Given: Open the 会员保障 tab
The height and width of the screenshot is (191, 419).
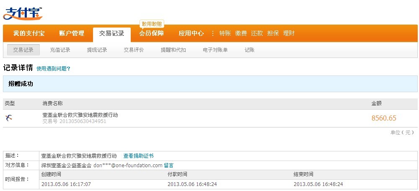Looking at the screenshot, I should click(x=151, y=33).
